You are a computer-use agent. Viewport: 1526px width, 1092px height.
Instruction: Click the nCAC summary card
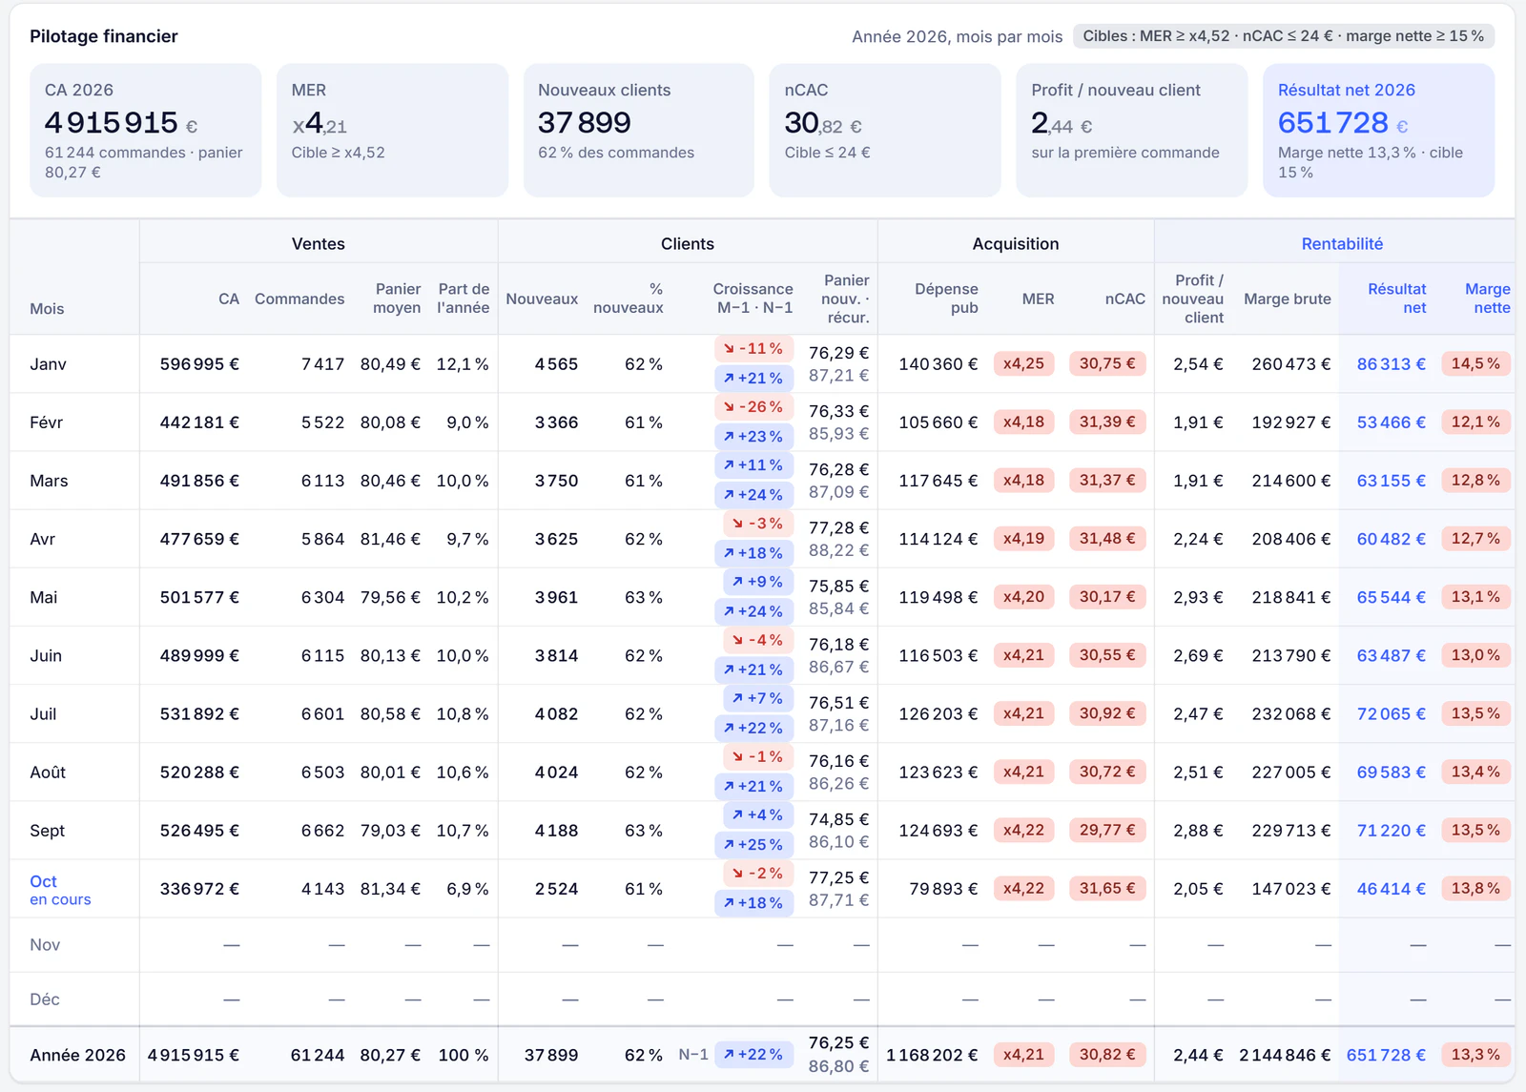tap(885, 131)
